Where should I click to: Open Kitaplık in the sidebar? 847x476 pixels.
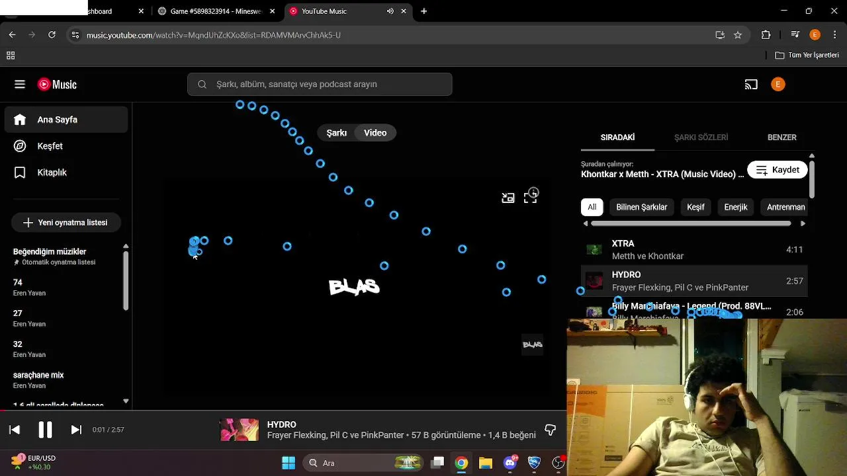pos(66,173)
